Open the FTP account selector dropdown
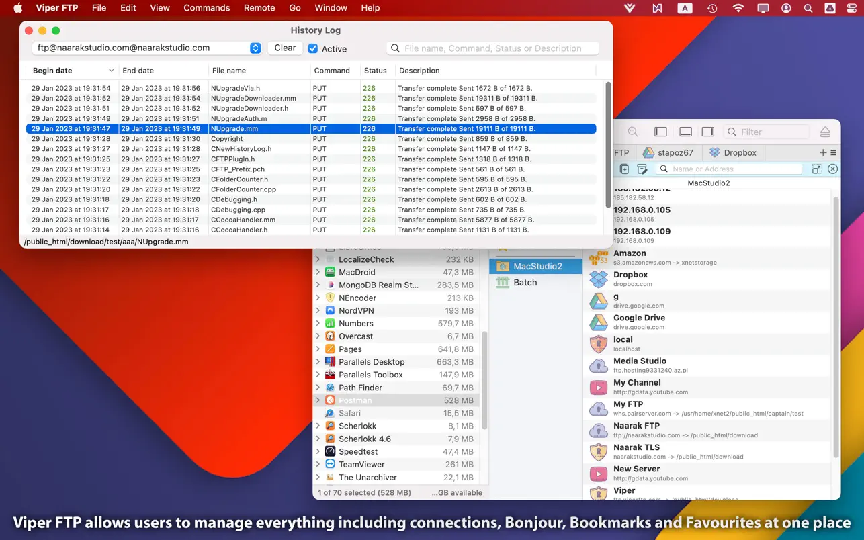 (x=255, y=48)
